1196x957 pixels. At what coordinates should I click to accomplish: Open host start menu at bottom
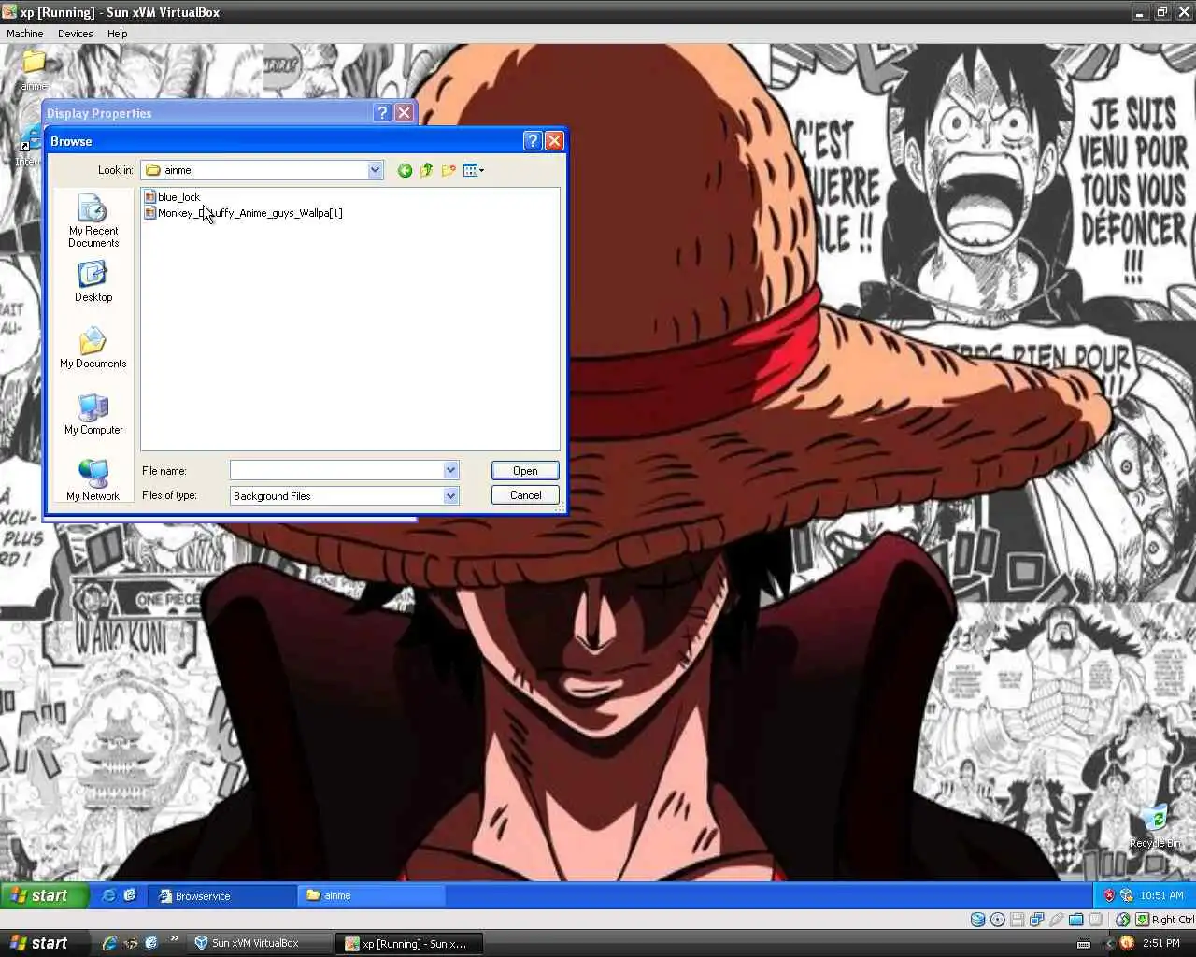44,943
